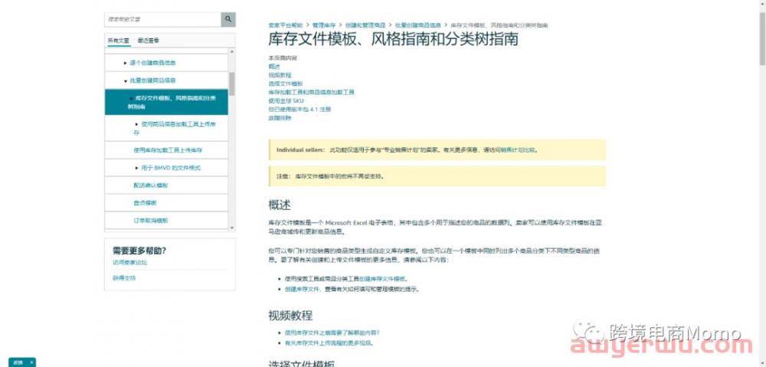Open the 创建库存文件模板 link
The width and height of the screenshot is (766, 367).
(x=382, y=279)
